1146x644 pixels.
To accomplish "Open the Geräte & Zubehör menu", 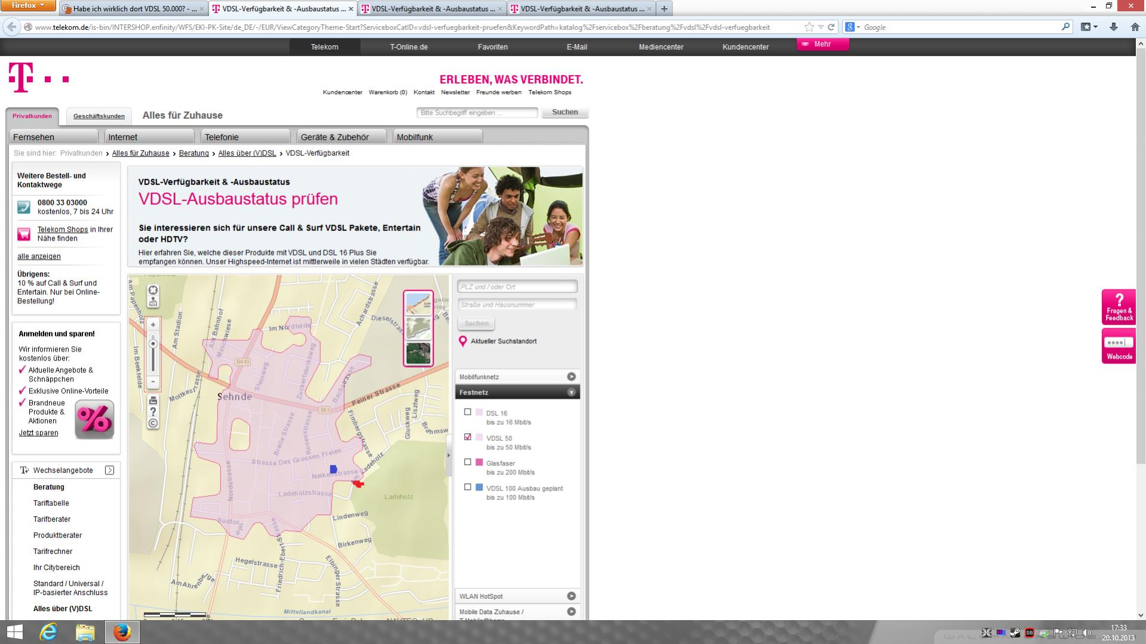I will tap(342, 137).
